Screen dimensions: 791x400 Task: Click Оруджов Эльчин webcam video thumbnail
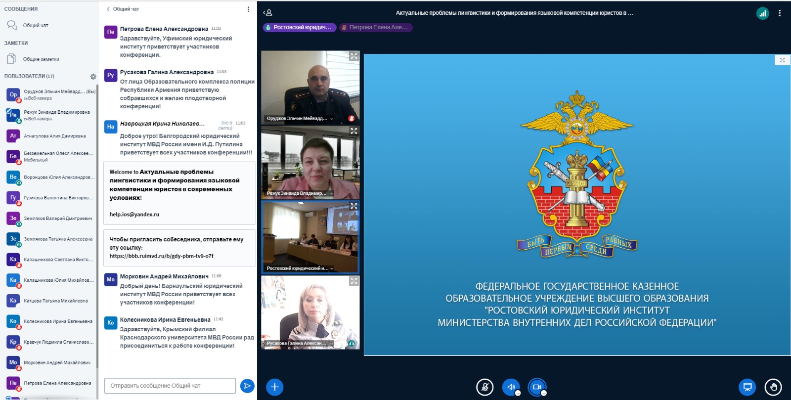pyautogui.click(x=310, y=87)
